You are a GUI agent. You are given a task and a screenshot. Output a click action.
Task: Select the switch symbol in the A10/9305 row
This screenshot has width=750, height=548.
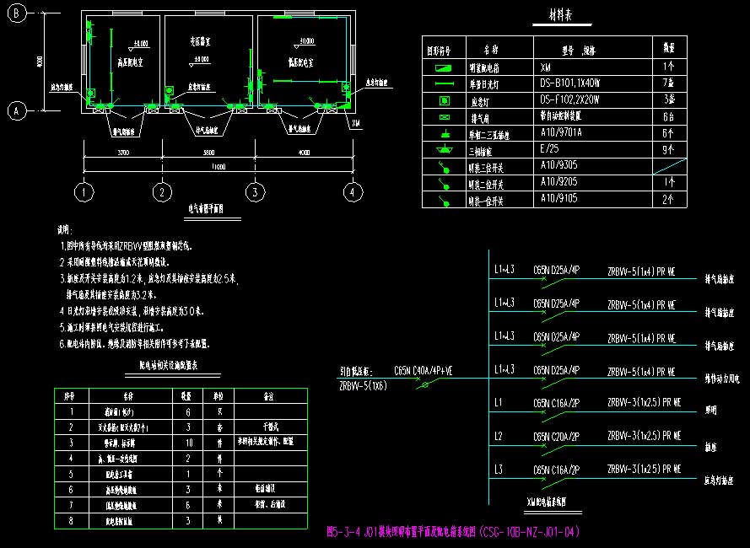click(x=445, y=167)
